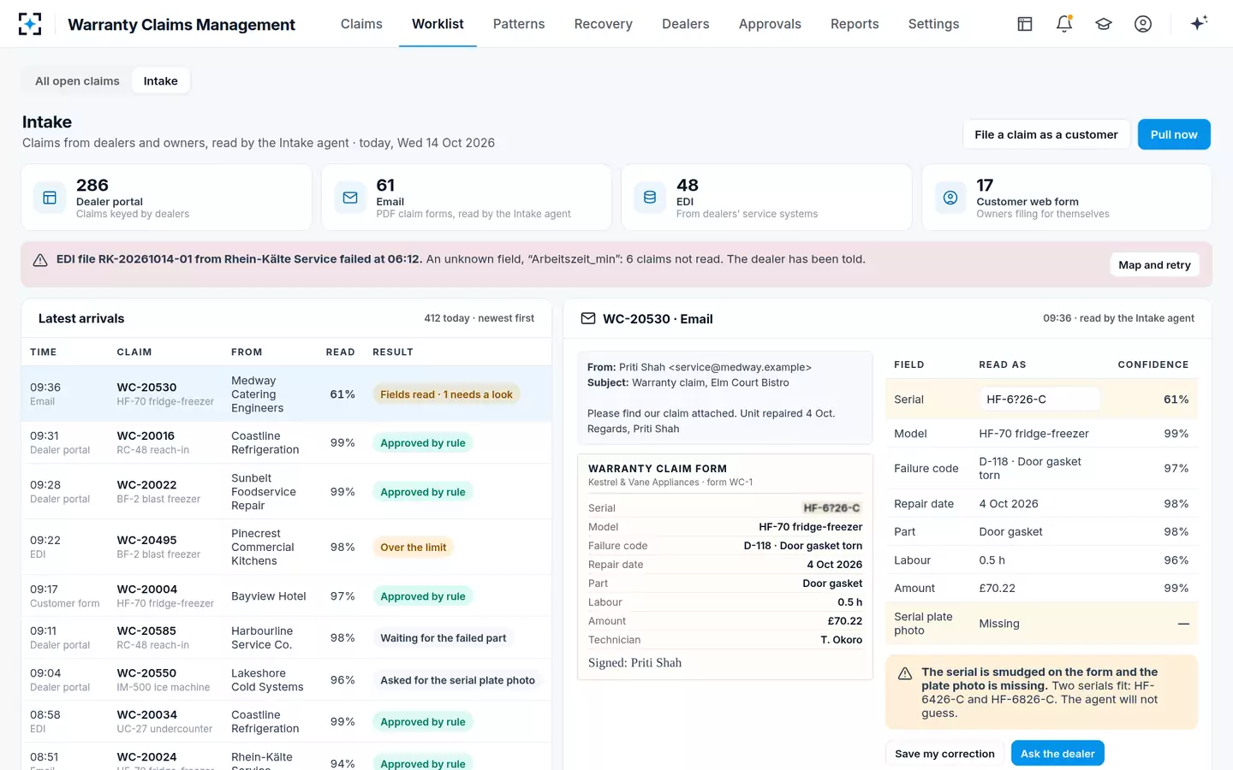Open claim WC-20022 from Sunbelt Foodservice Repair
The width and height of the screenshot is (1233, 770).
click(286, 492)
